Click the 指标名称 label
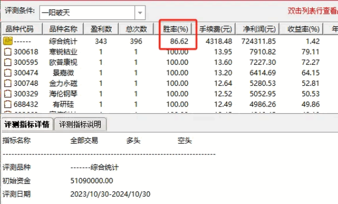Viewport: 338px width, 204px height. click(17, 141)
